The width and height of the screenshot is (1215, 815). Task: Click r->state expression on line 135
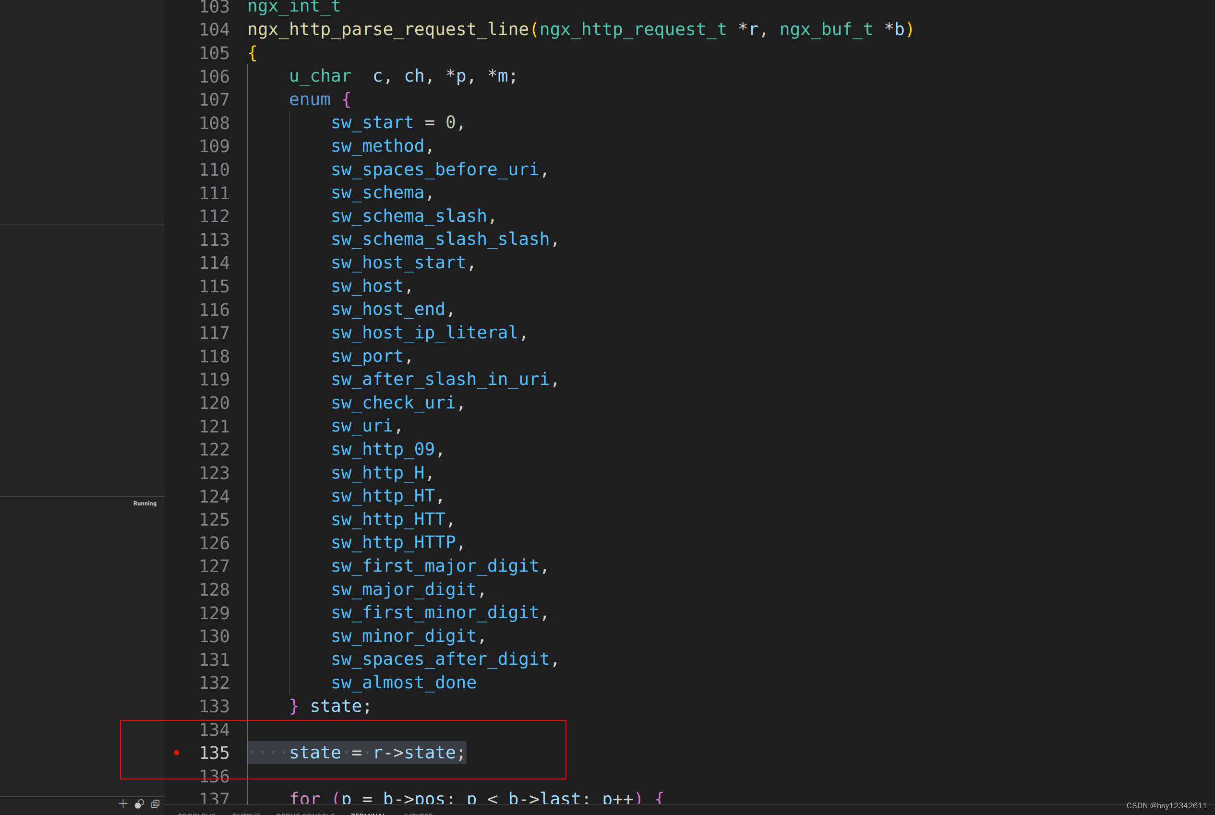click(414, 753)
